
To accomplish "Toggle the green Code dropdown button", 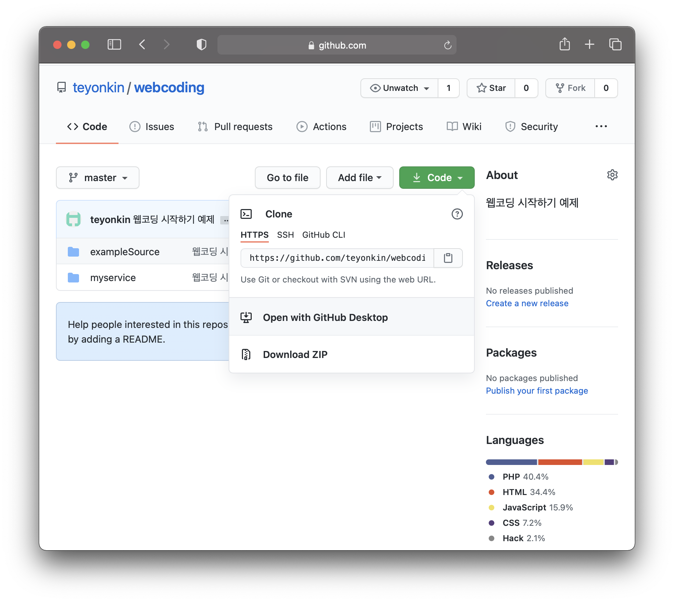I will 437,178.
